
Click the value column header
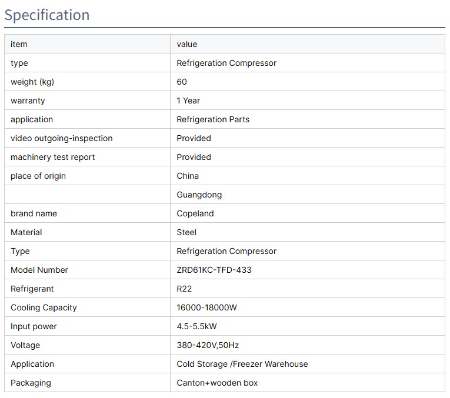click(187, 44)
